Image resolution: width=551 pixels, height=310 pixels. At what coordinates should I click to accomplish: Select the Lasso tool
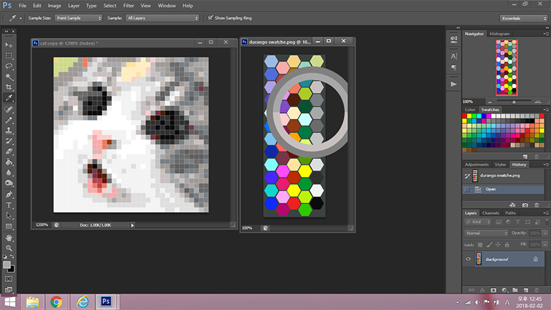[9, 66]
